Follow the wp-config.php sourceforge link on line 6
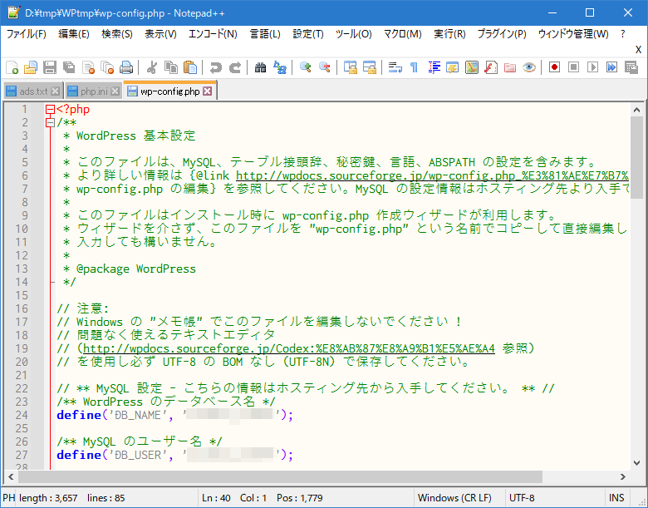The width and height of the screenshot is (648, 508). (x=432, y=175)
